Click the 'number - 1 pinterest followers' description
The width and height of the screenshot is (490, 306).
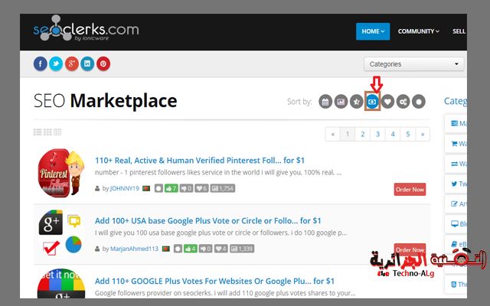217,172
